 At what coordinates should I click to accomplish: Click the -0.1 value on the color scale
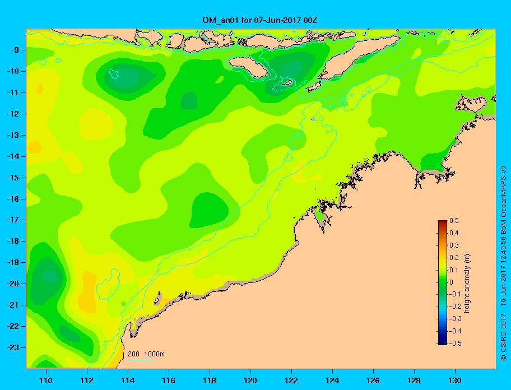(x=456, y=294)
